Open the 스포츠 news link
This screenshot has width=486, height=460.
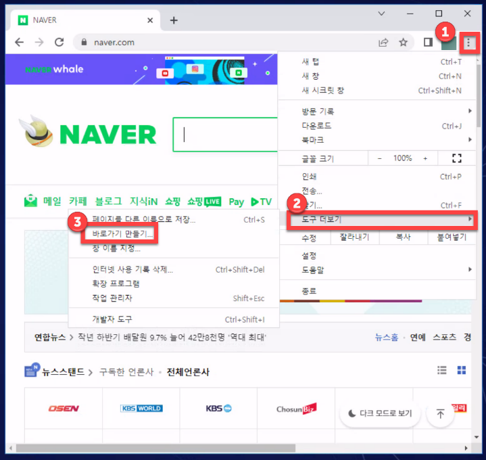(x=445, y=337)
